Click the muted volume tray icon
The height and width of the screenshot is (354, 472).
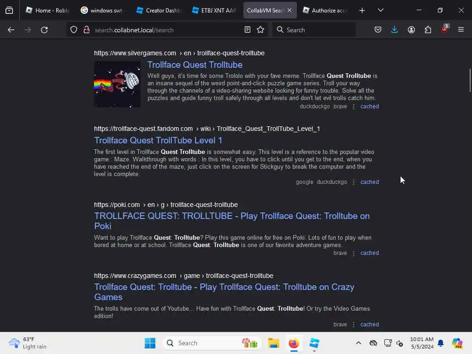(400, 343)
